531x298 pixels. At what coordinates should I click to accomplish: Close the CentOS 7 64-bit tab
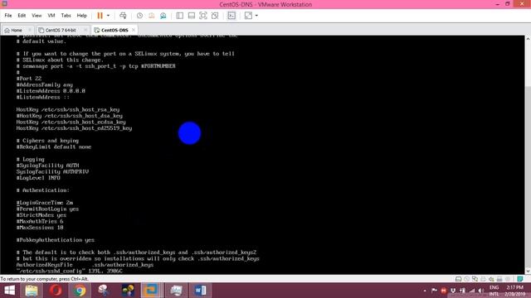coord(85,30)
